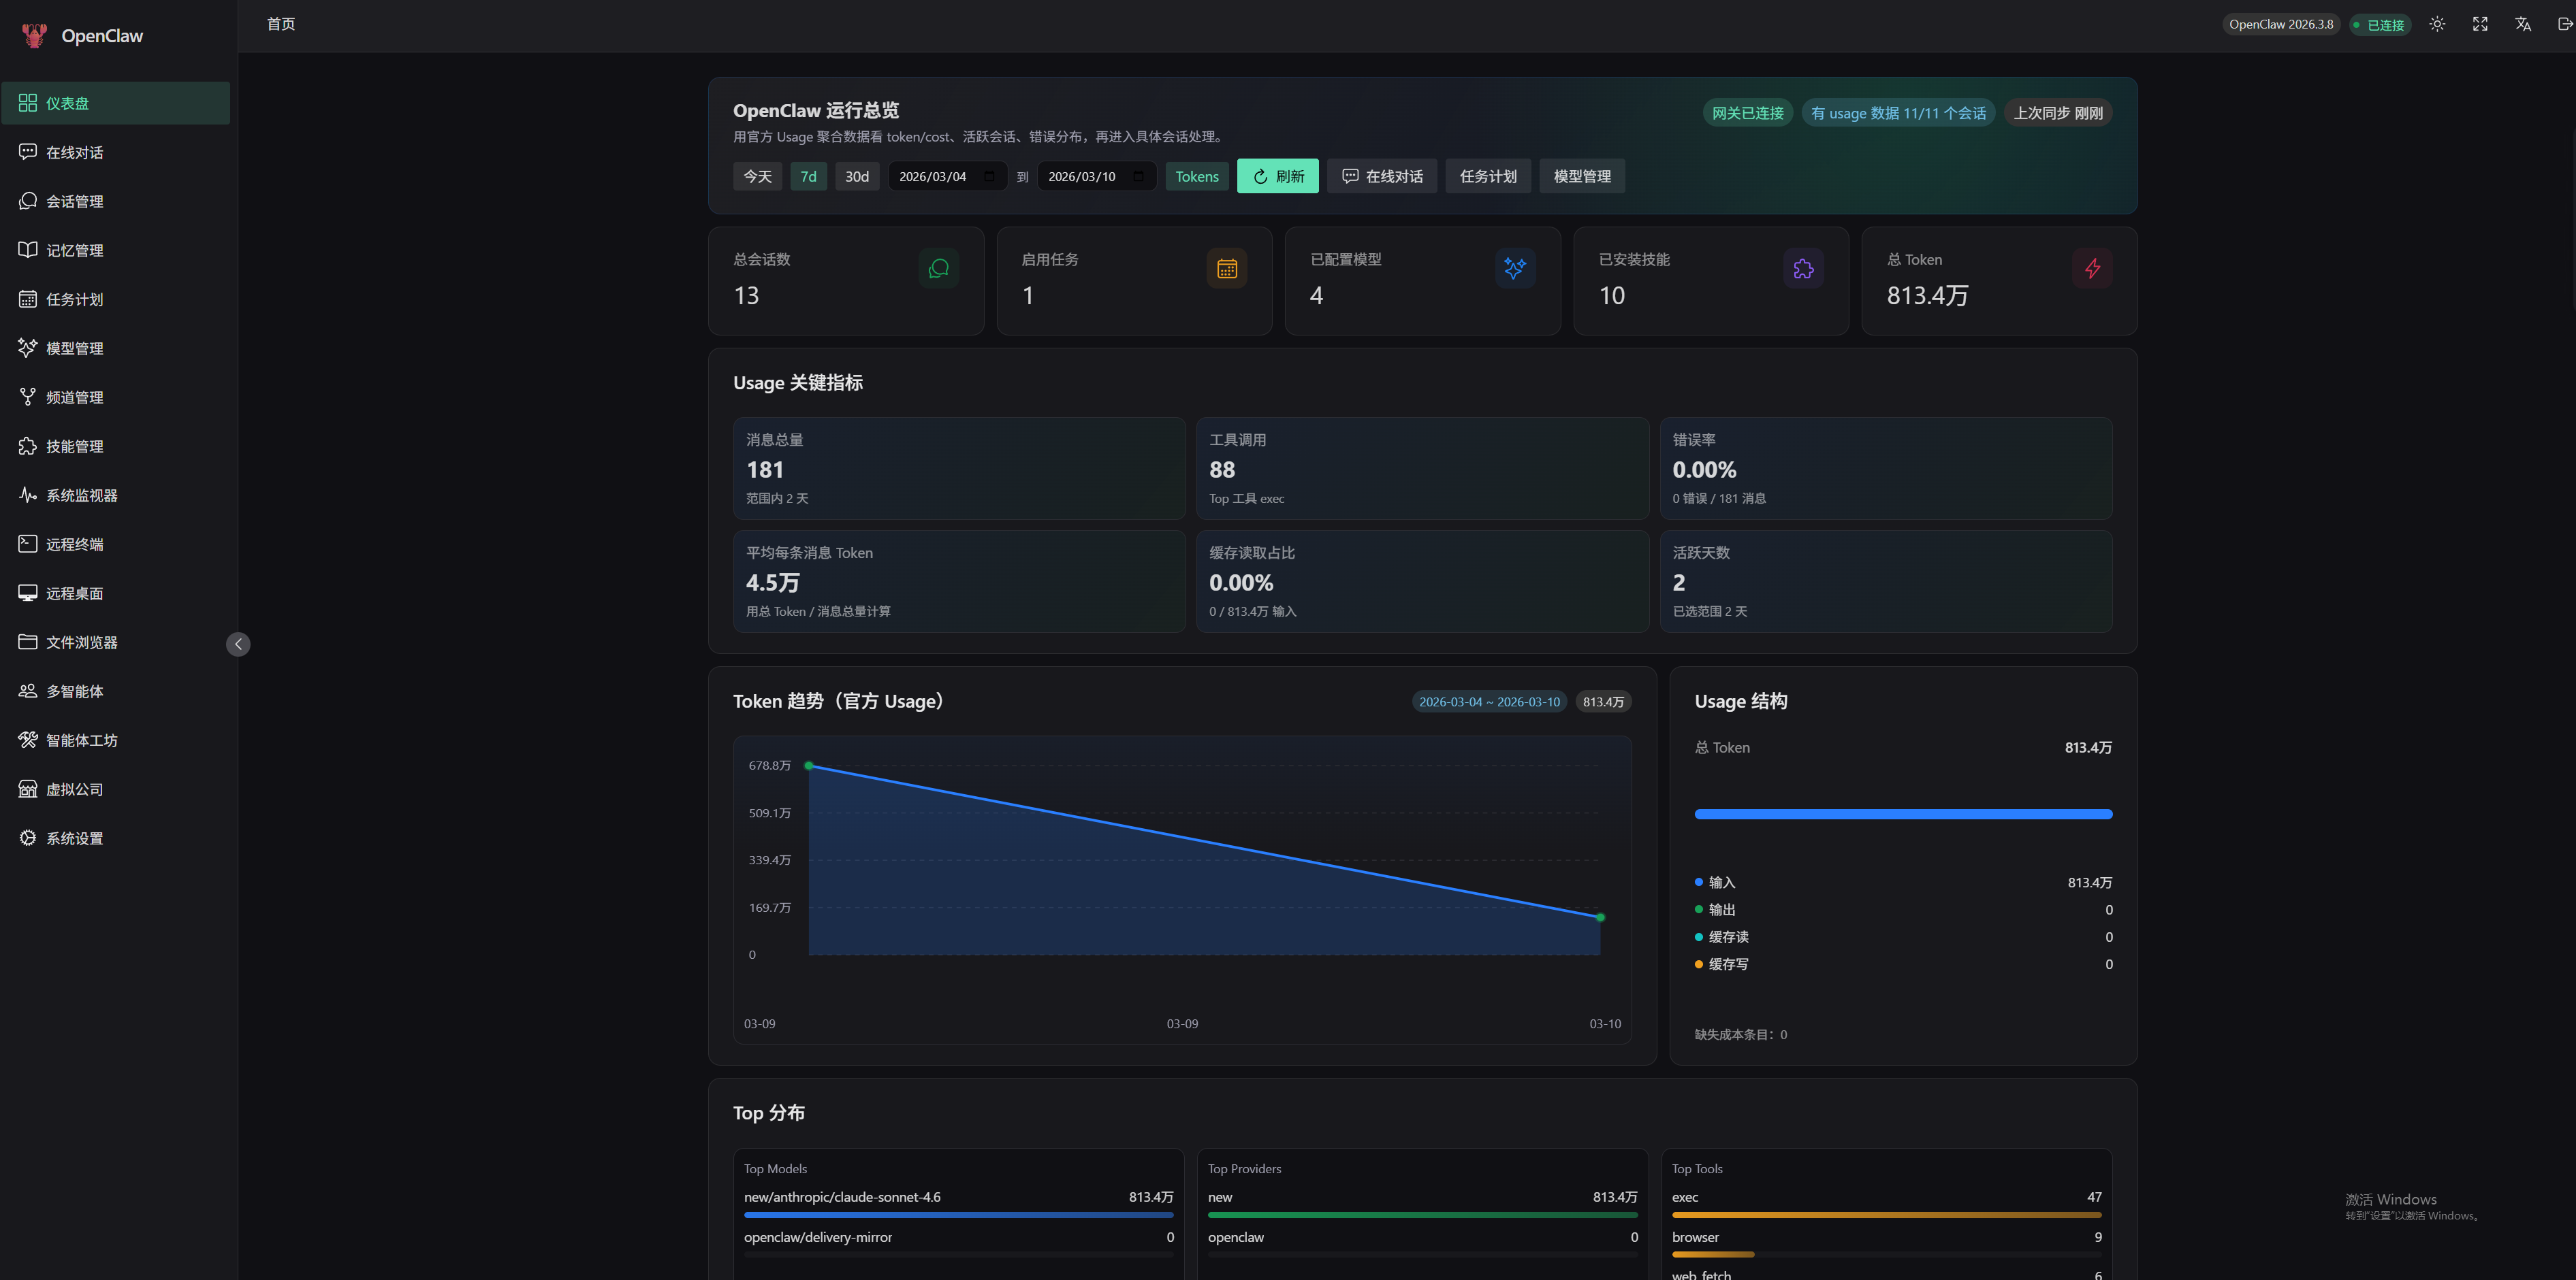Select the 30d time range
Screen dimensions: 2576x1280
click(x=857, y=176)
